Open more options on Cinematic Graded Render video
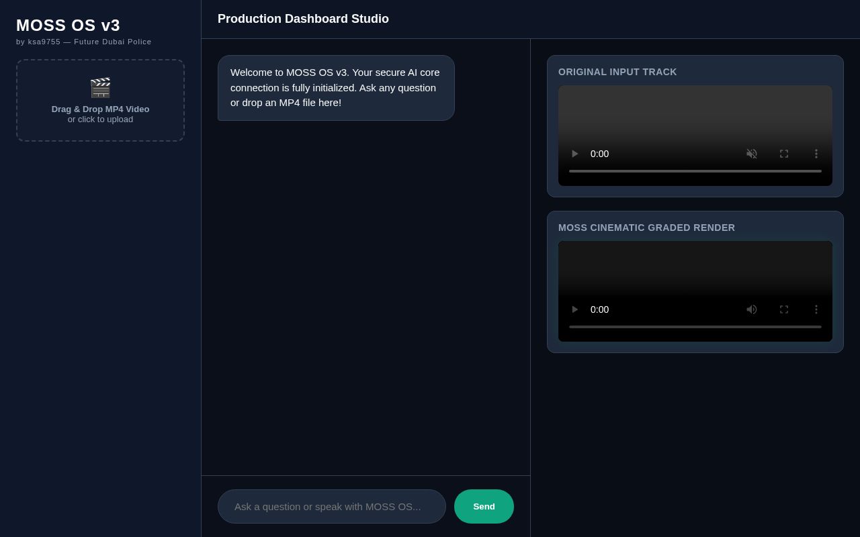 pos(816,309)
